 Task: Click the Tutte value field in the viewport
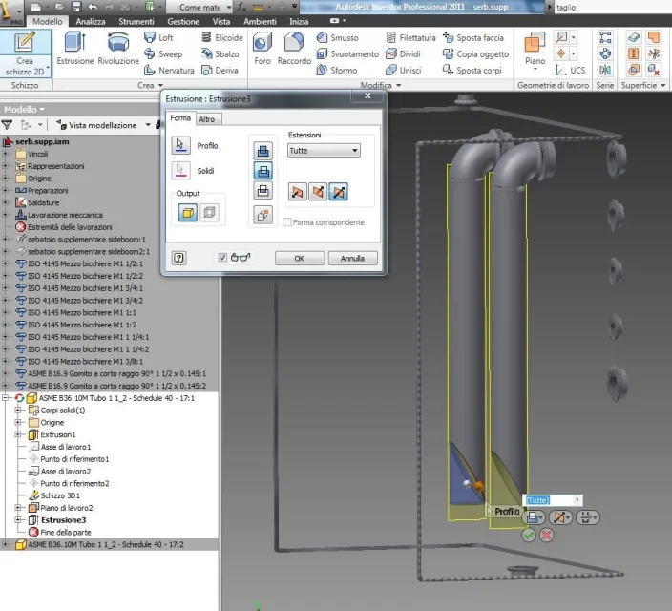click(549, 500)
